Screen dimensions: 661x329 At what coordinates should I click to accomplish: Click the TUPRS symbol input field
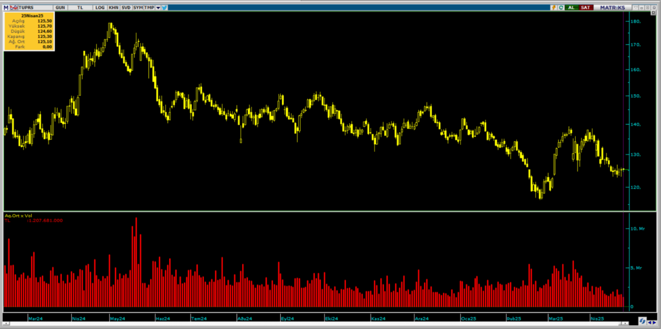[x=35, y=8]
